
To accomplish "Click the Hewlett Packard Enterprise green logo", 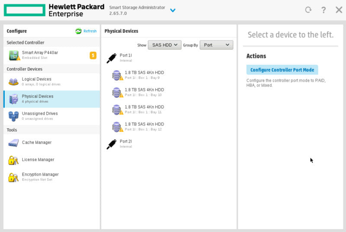I will [x=25, y=10].
